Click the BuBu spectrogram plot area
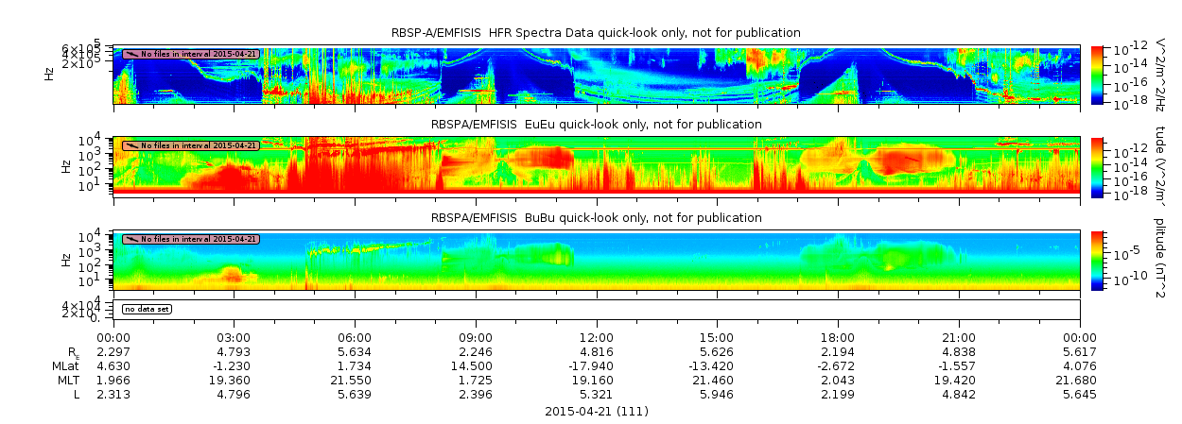This screenshot has height=424, width=1182. point(597,260)
